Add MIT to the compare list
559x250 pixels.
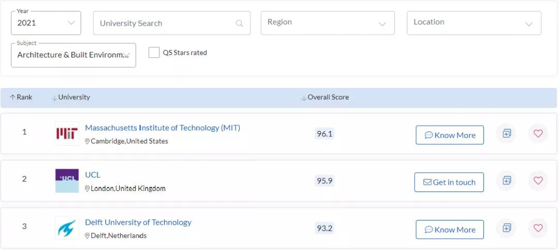pos(507,134)
